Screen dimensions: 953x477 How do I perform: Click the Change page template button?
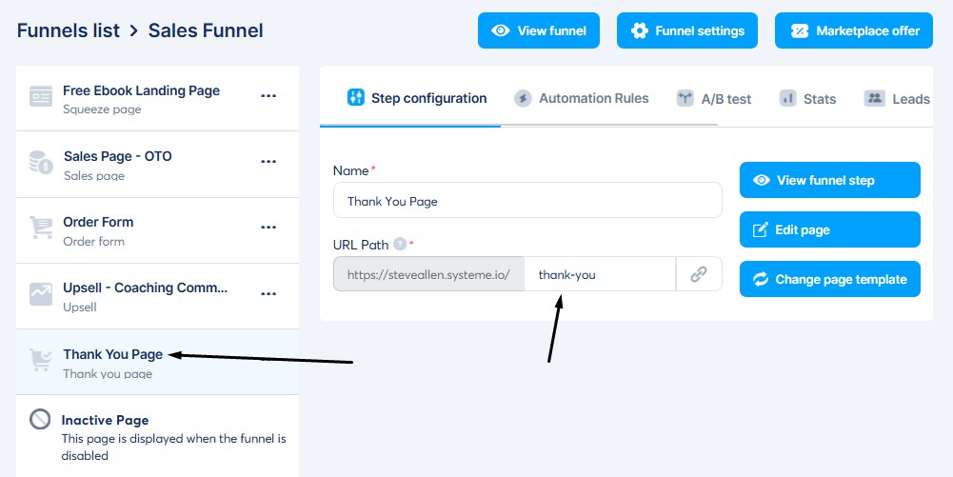coord(829,279)
